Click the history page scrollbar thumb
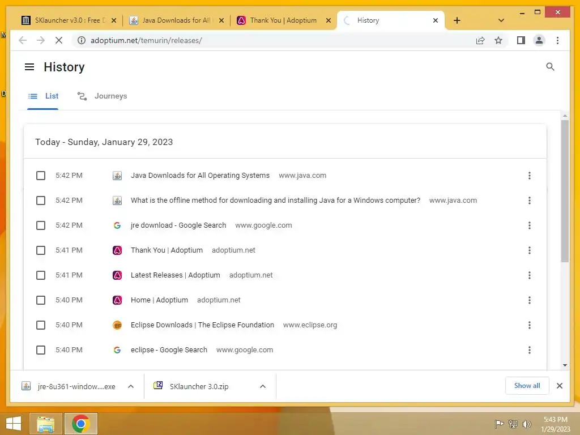This screenshot has height=435, width=580. tap(565, 191)
